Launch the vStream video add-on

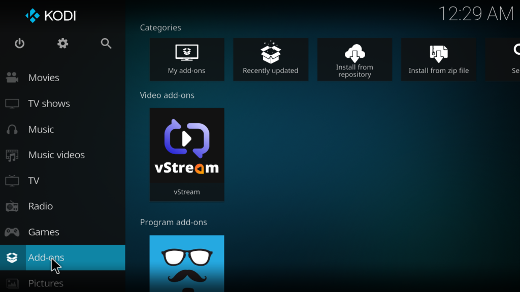[187, 154]
